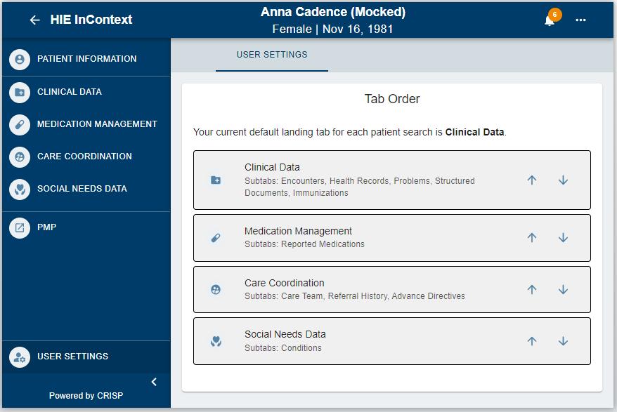Click the Social Needs Data heart icon in sidebar
This screenshot has width=617, height=412.
[x=20, y=189]
